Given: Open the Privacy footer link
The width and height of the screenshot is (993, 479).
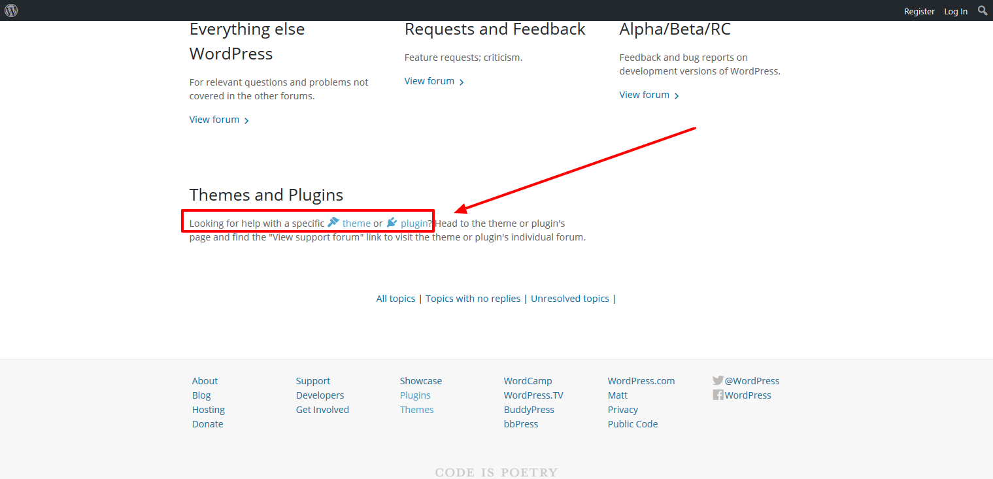Looking at the screenshot, I should click(623, 410).
